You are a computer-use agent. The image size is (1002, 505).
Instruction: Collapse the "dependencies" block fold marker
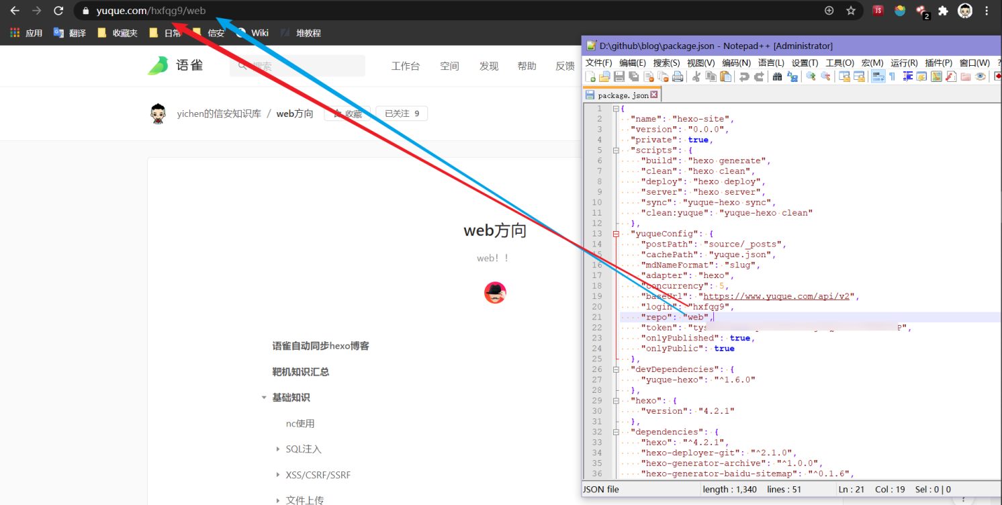pyautogui.click(x=616, y=432)
